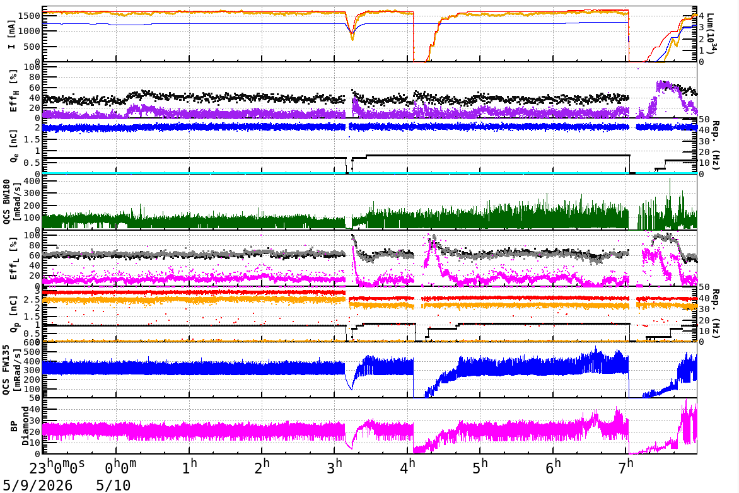Click the "BP Diamond" axis label

point(19,426)
